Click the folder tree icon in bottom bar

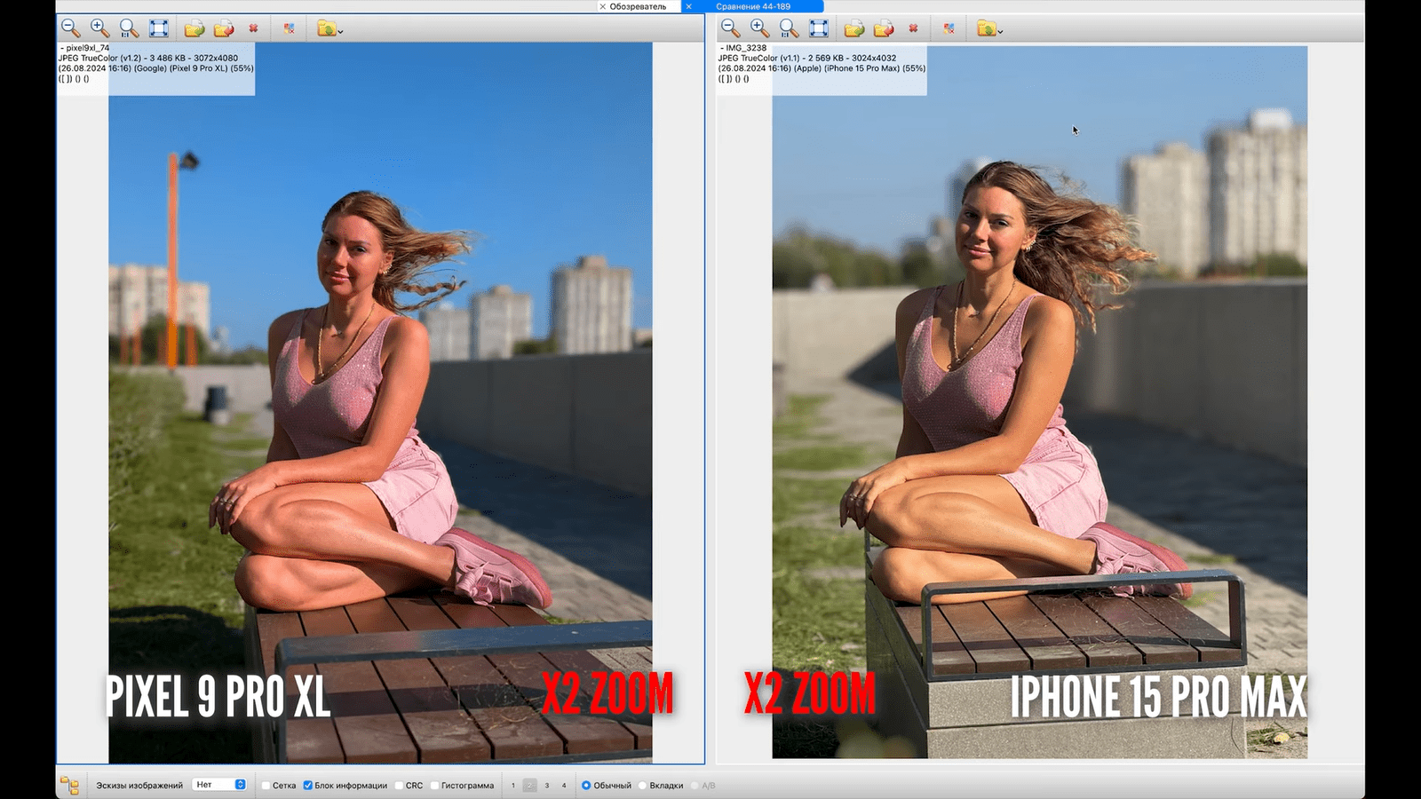[69, 785]
